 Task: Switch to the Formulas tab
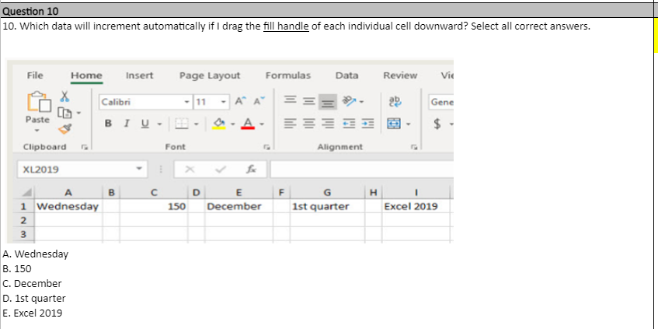[288, 75]
